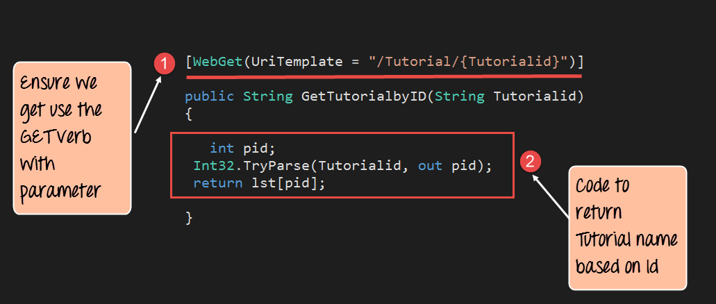Image resolution: width=716 pixels, height=304 pixels.
Task: Click the closing curly brace of the method
Action: [x=189, y=217]
